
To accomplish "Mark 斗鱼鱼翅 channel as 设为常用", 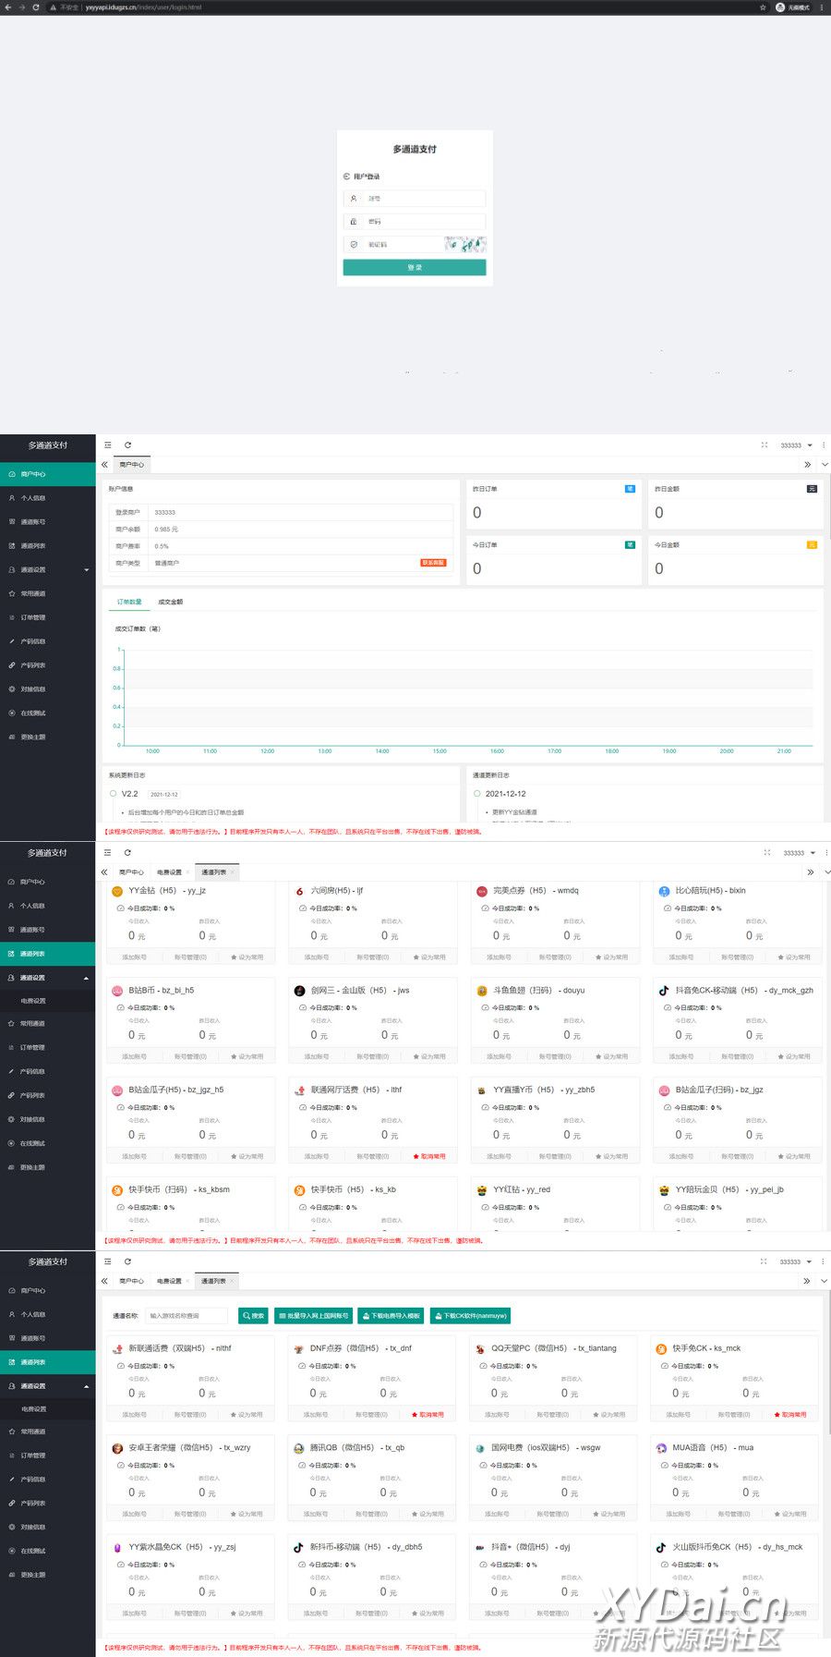I will [610, 1056].
